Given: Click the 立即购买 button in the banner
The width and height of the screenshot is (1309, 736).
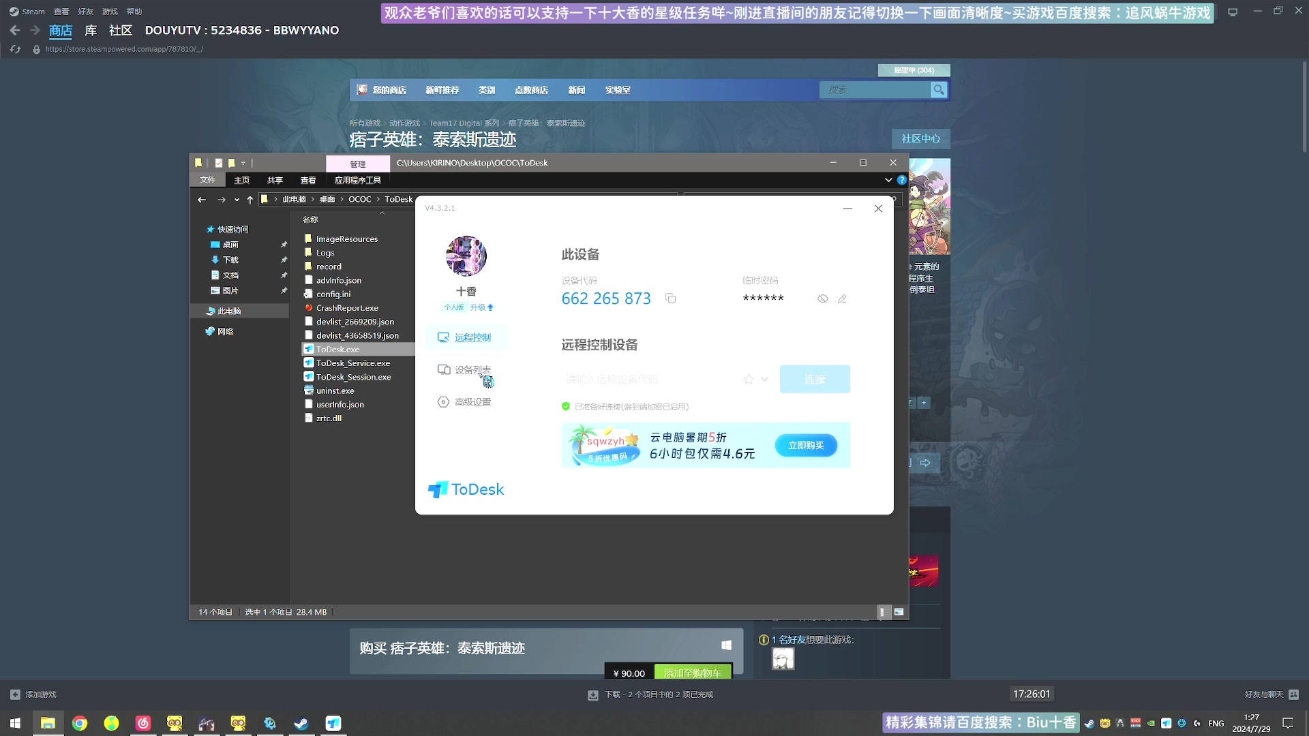Looking at the screenshot, I should 806,445.
